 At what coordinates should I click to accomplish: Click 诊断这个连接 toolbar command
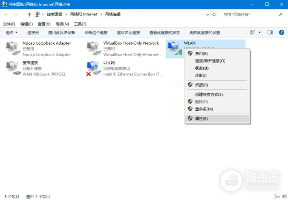pyautogui.click(x=96, y=33)
